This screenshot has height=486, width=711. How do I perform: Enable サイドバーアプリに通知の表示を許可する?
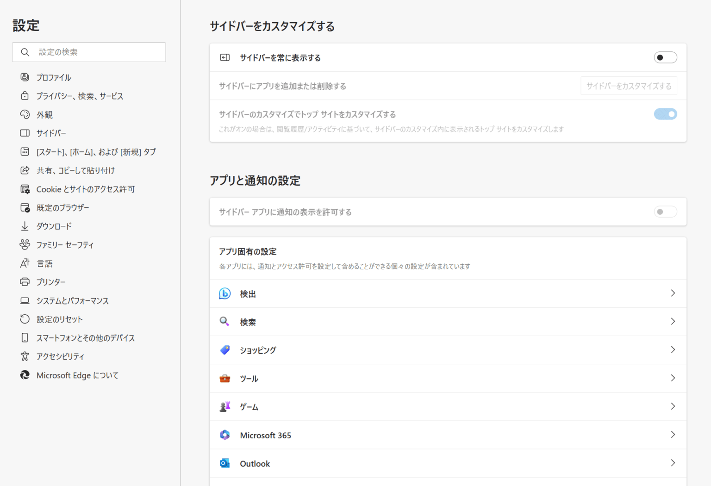click(x=665, y=212)
